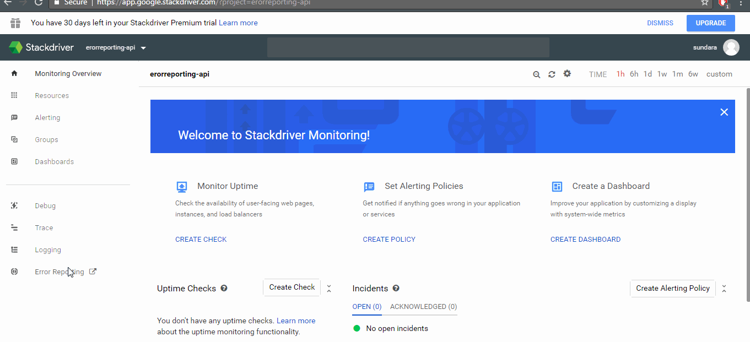Click Learn more about uptime monitoring
Image resolution: width=750 pixels, height=342 pixels.
point(296,321)
